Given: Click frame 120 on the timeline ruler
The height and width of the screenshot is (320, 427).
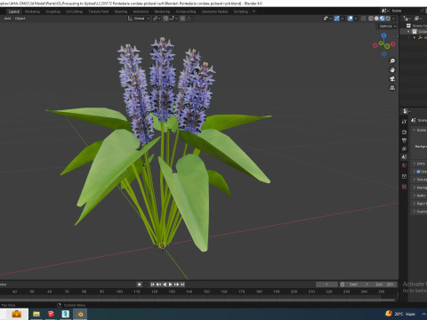Looking at the screenshot, I should point(154,292).
